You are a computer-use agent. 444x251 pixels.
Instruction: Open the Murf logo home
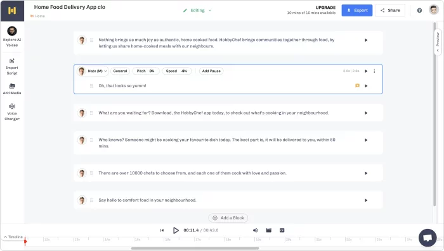[12, 11]
